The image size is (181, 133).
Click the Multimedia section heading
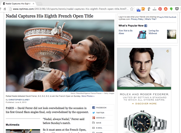pos(13,125)
